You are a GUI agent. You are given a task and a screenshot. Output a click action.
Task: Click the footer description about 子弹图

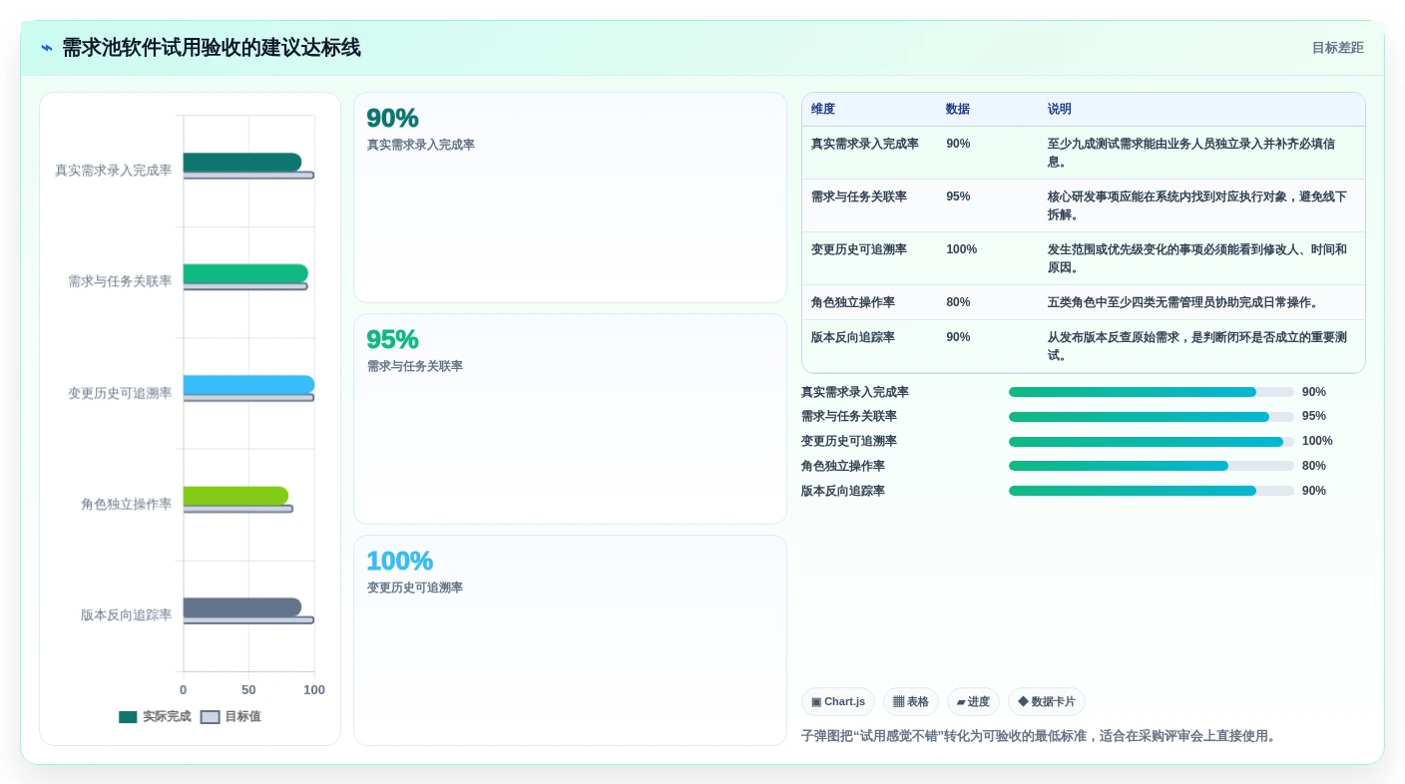[1039, 736]
